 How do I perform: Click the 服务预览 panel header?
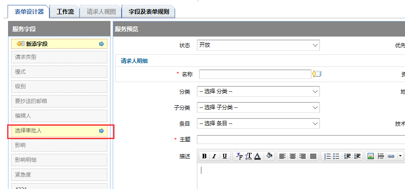[259, 29]
